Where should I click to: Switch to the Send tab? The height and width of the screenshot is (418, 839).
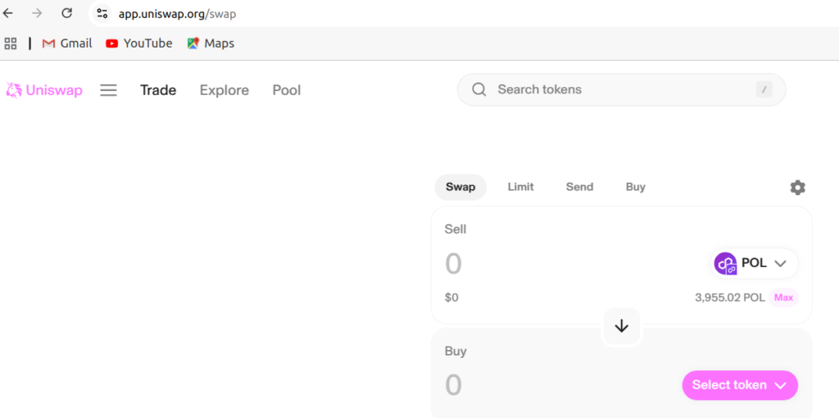tap(579, 187)
